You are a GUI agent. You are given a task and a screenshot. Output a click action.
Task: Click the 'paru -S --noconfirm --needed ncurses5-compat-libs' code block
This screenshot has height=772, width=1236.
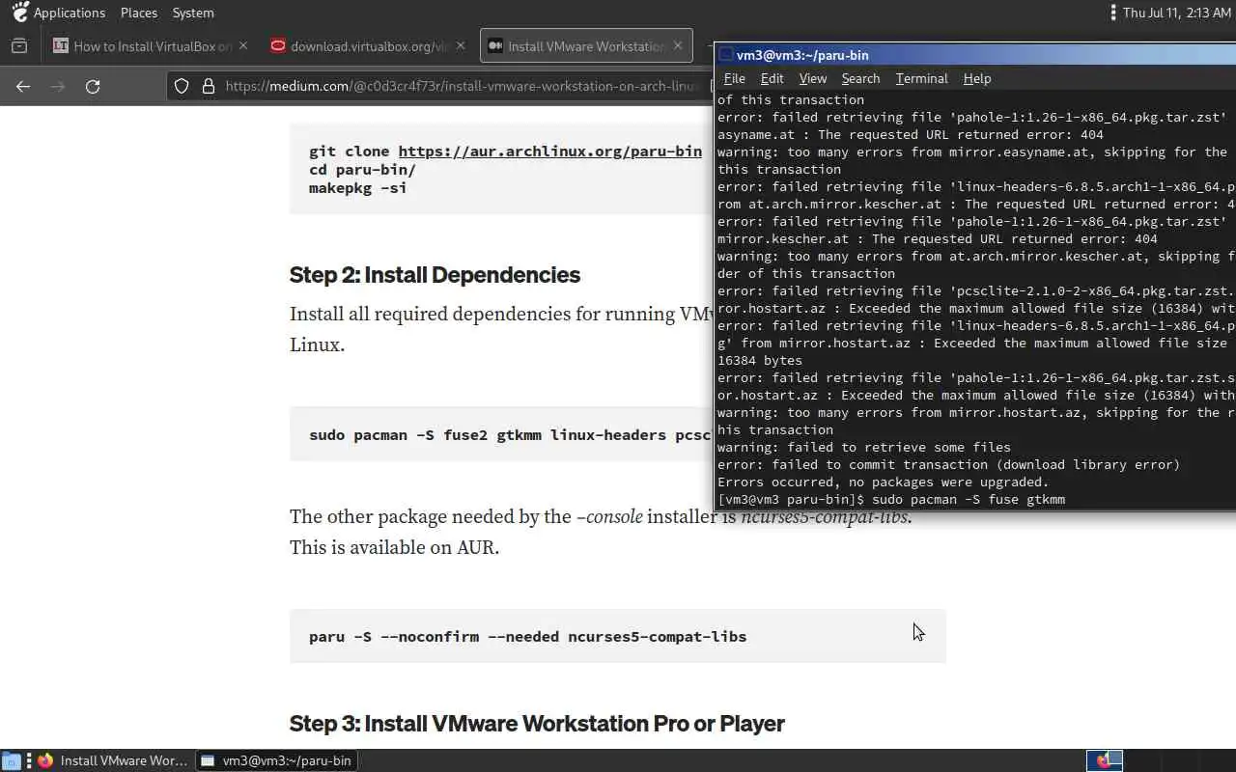point(618,636)
